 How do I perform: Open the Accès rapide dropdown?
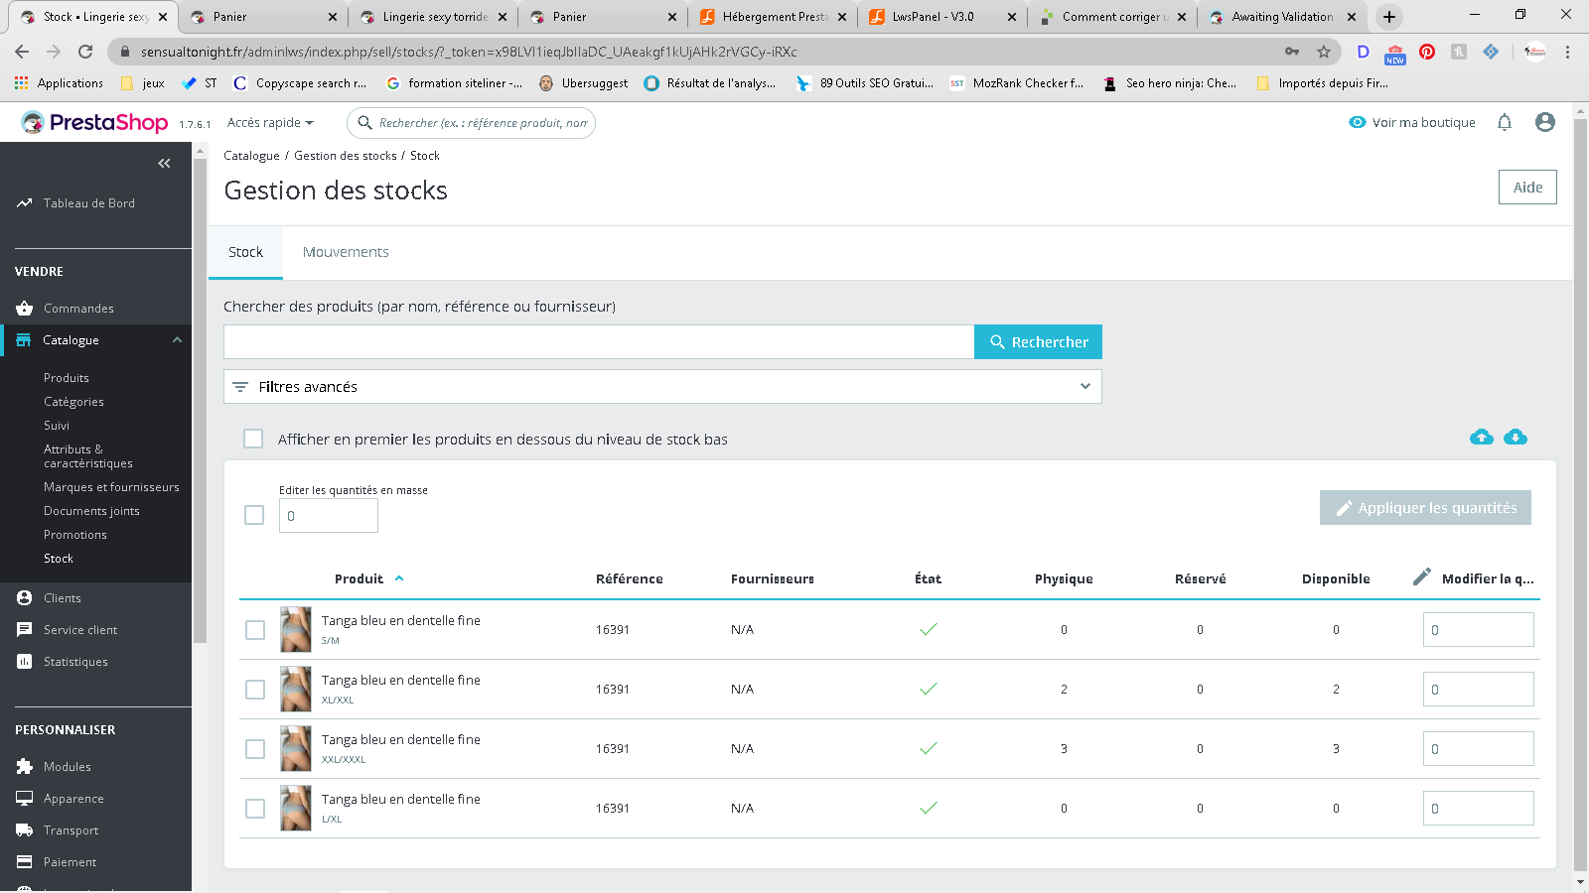[270, 123]
